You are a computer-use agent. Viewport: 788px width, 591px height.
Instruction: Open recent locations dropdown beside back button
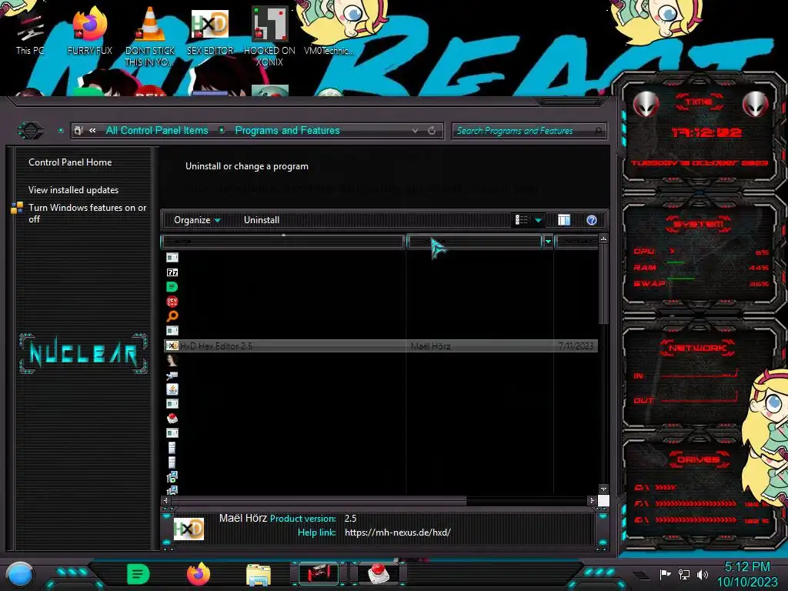[x=61, y=131]
